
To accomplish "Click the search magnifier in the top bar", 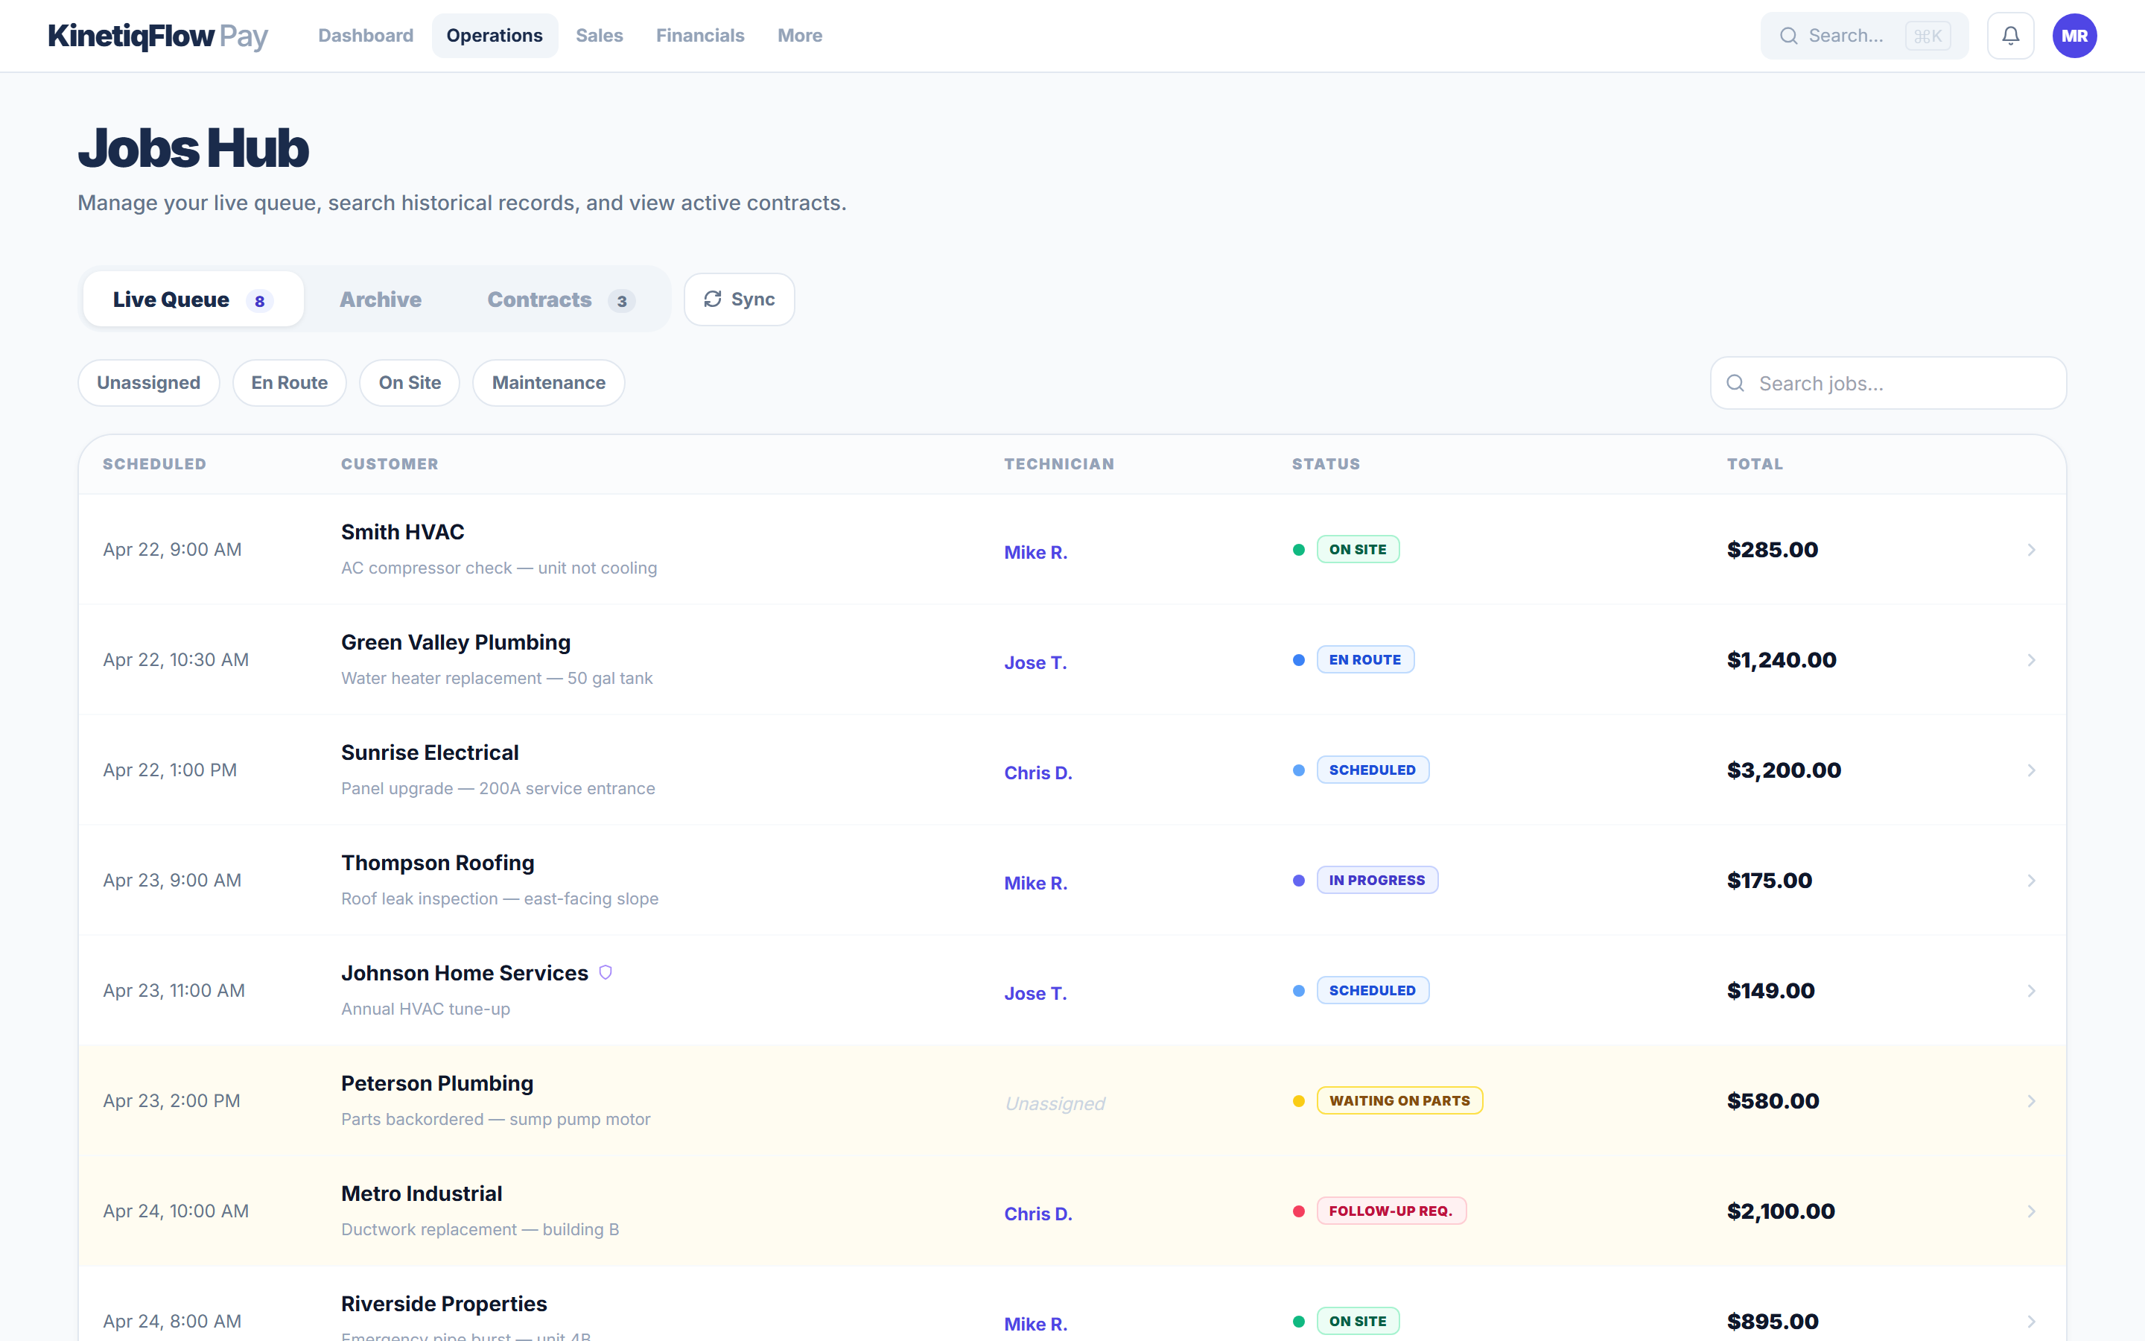I will click(x=1790, y=36).
